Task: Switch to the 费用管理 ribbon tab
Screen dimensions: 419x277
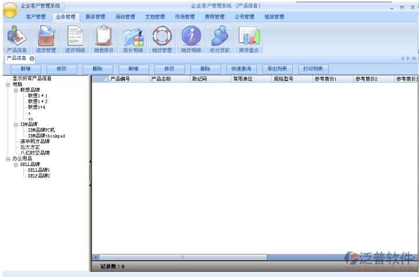Action: point(215,17)
